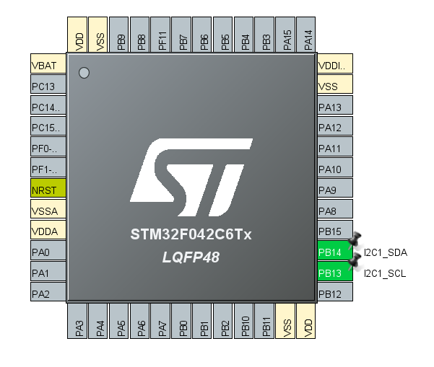Select pin PF11 on top row
Viewport: 434px width, 367px height.
160,35
